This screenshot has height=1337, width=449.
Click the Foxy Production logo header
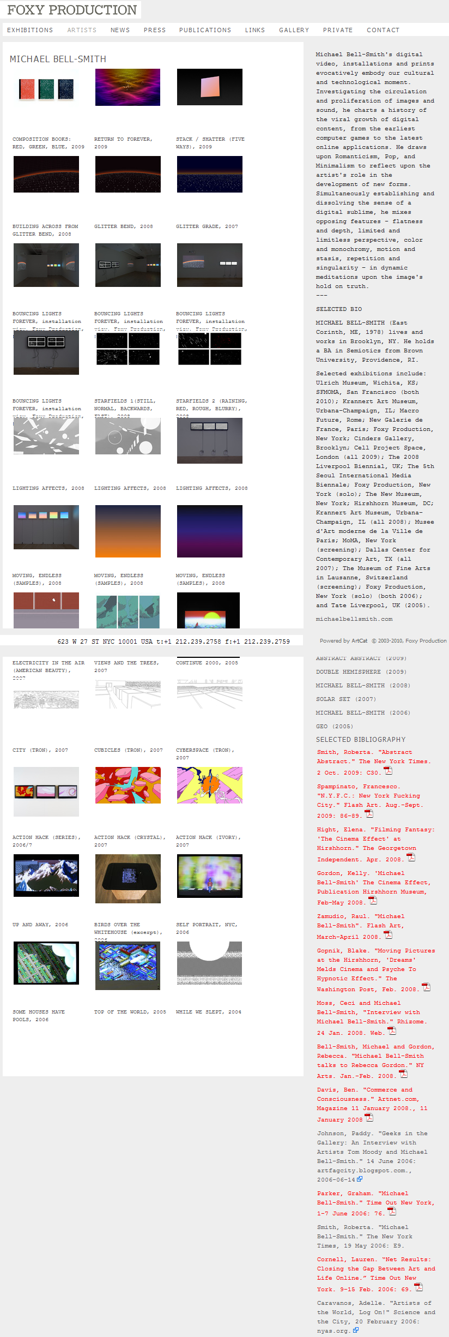pyautogui.click(x=72, y=10)
